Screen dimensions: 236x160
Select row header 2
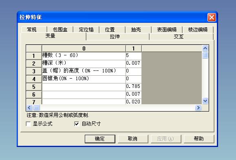tap(34, 64)
